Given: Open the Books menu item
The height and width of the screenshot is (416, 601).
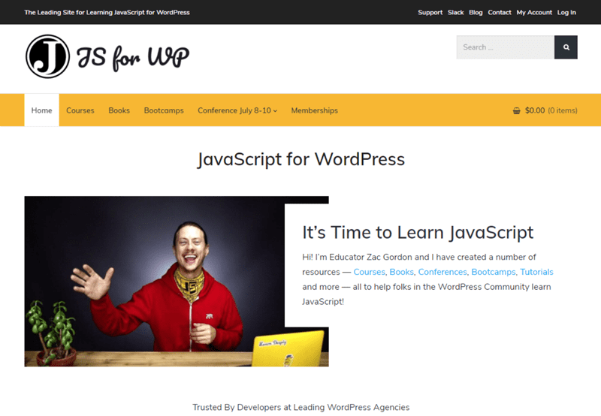Looking at the screenshot, I should 119,110.
